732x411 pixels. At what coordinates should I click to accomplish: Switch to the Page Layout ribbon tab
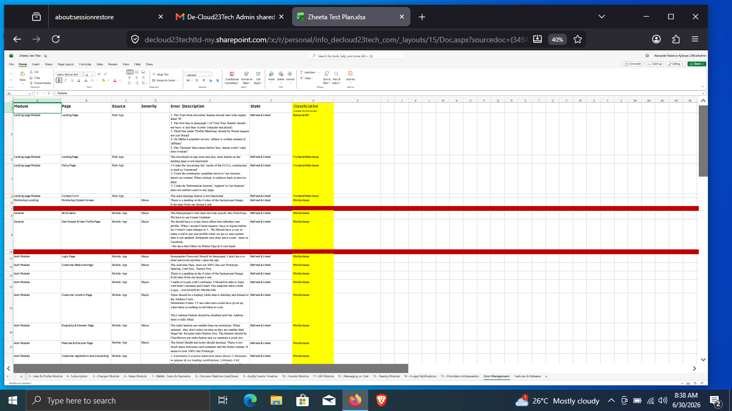point(66,64)
